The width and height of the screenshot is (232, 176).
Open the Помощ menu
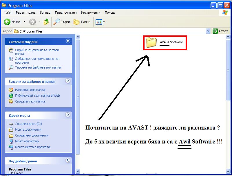110,12
